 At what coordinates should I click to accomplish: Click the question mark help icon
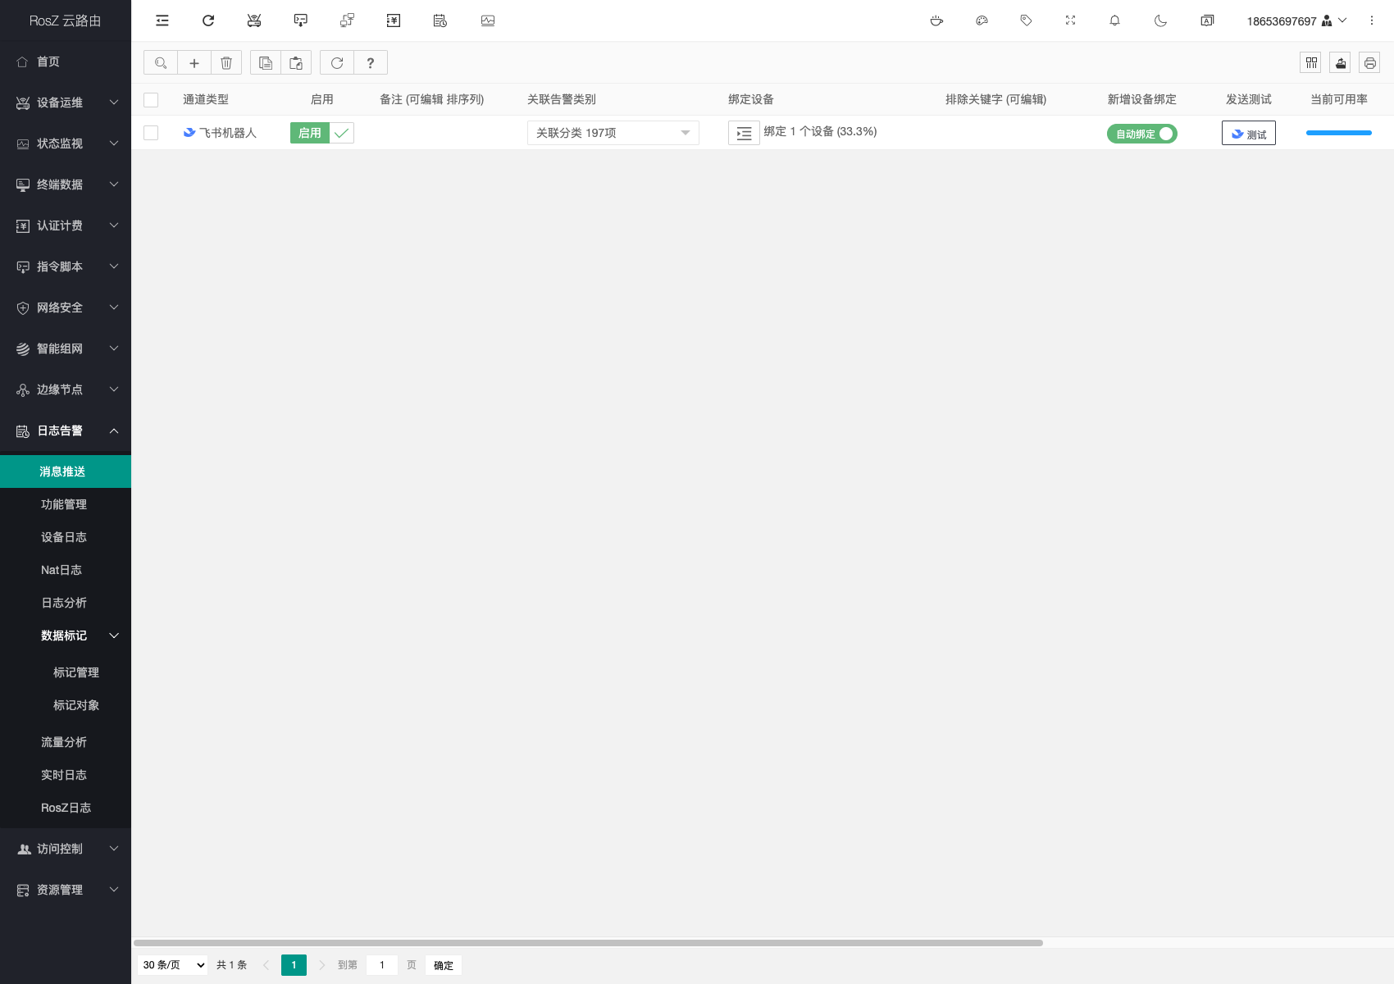coord(371,63)
